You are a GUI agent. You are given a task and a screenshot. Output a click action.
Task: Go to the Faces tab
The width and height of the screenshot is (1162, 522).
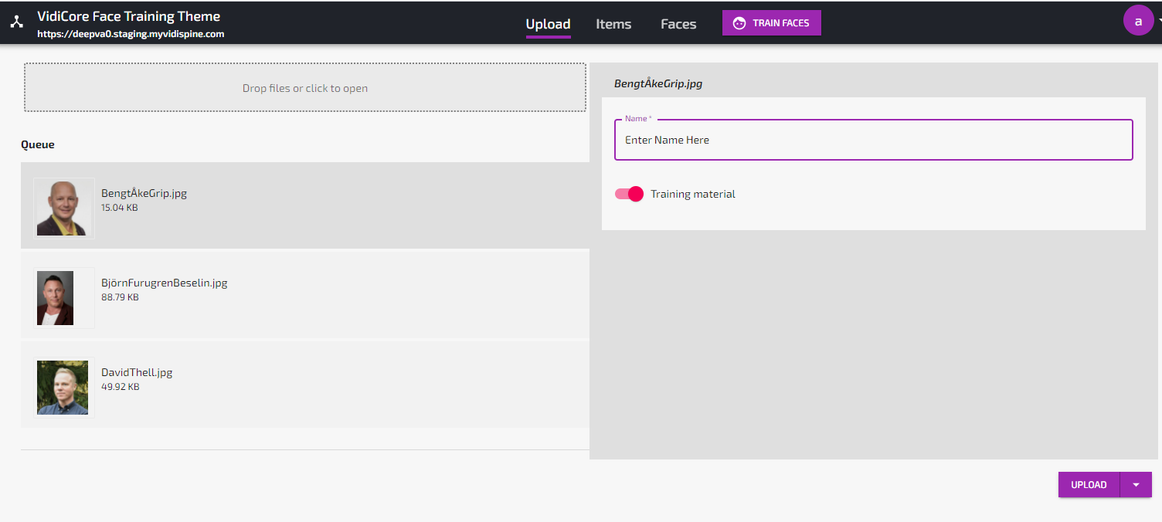click(x=678, y=24)
